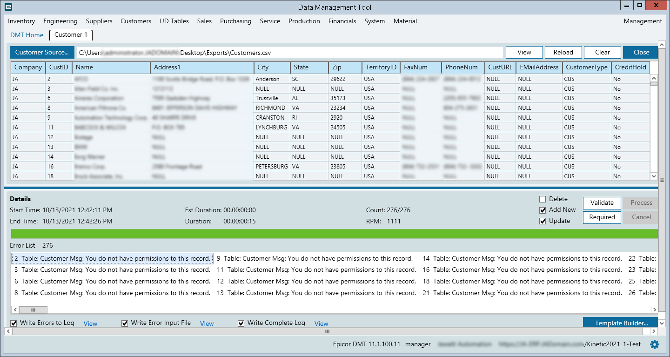
Task: Sort by the State column header
Action: click(x=309, y=67)
